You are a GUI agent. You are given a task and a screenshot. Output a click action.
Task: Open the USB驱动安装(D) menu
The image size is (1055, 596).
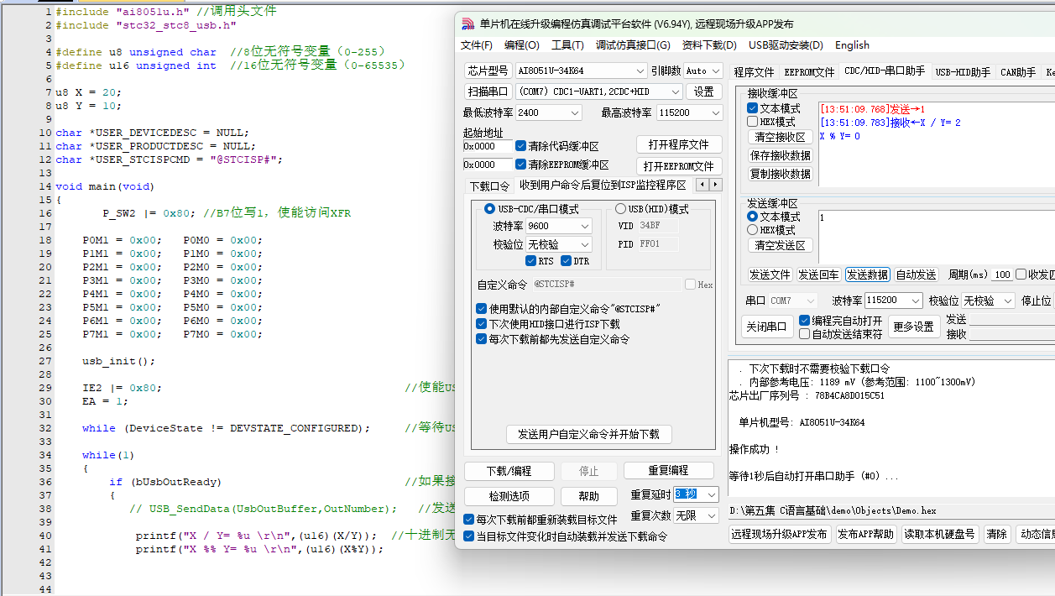pos(786,45)
